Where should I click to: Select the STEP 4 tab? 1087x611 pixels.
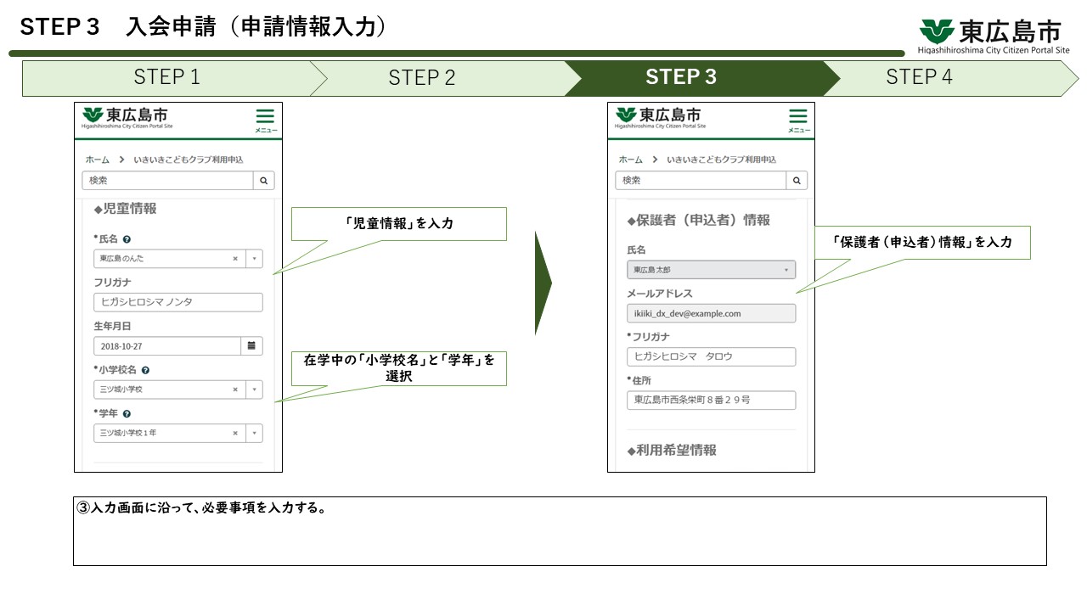920,78
